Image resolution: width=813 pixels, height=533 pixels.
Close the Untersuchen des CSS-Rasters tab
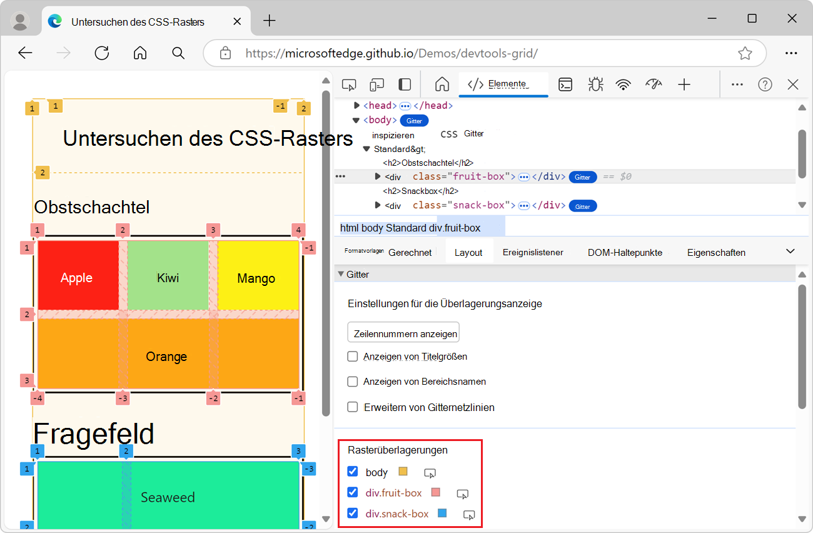[237, 21]
